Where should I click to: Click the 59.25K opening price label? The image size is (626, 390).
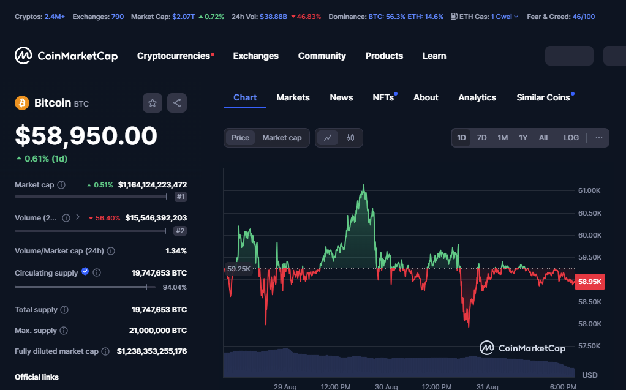click(239, 269)
